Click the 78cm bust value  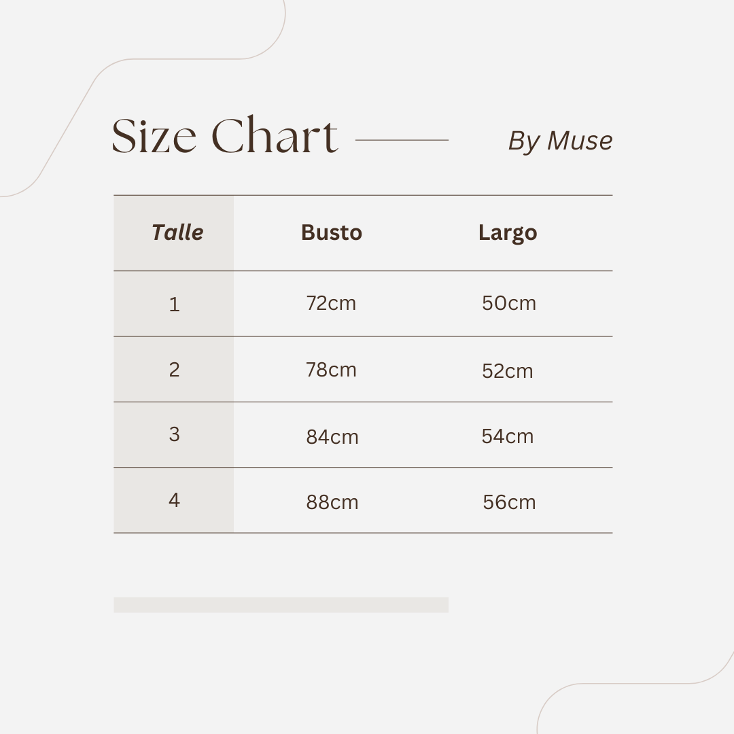(331, 370)
